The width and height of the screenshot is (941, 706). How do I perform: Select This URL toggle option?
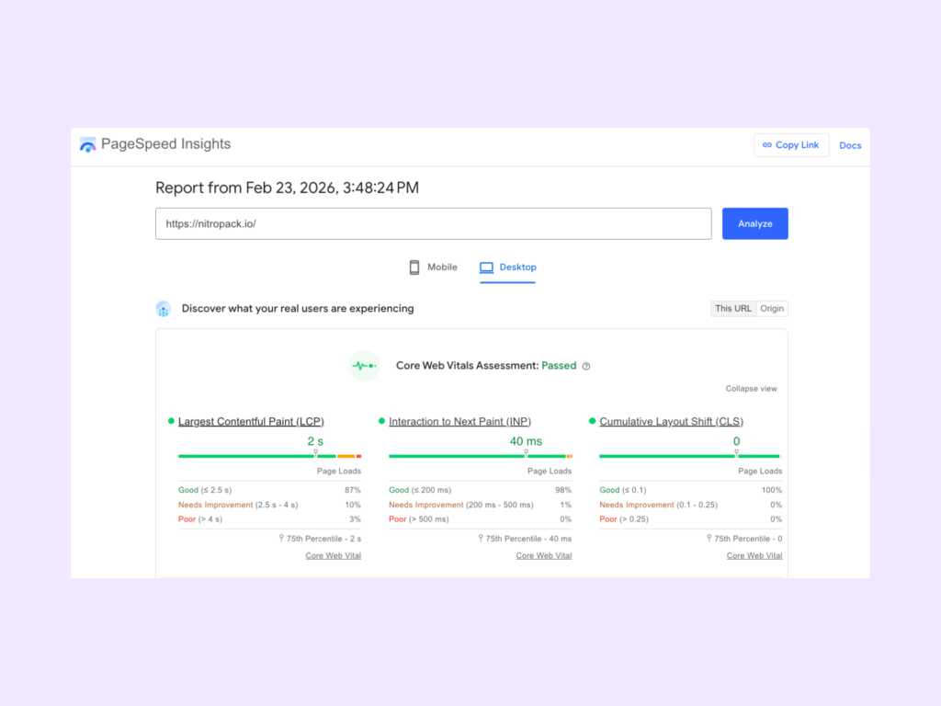(733, 309)
